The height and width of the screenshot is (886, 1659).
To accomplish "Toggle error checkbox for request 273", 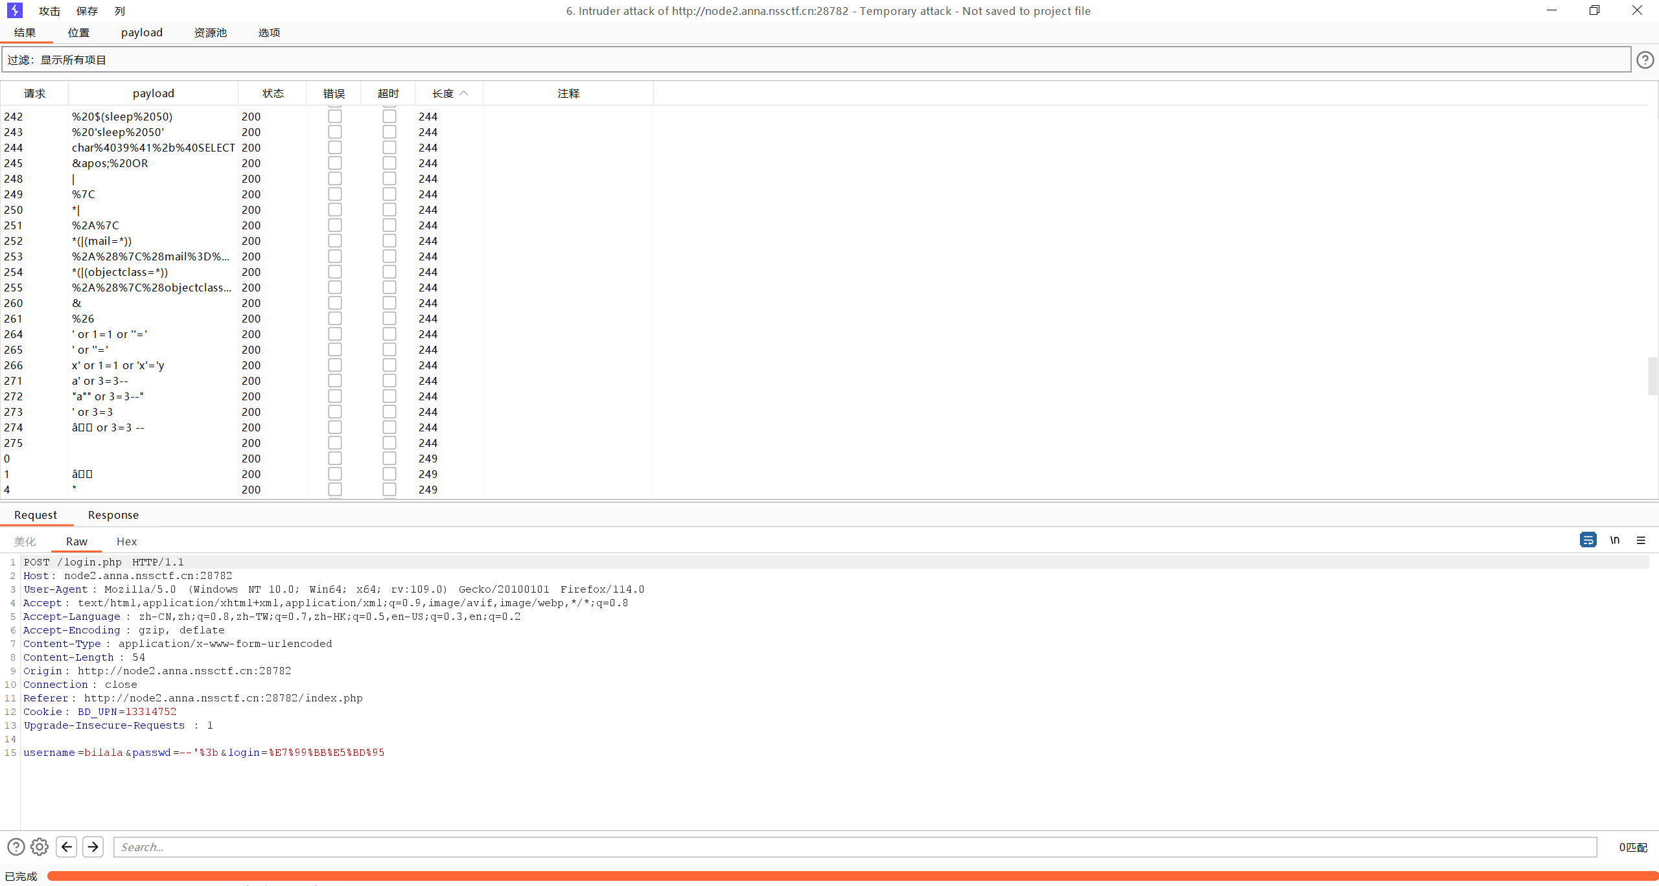I will click(334, 412).
